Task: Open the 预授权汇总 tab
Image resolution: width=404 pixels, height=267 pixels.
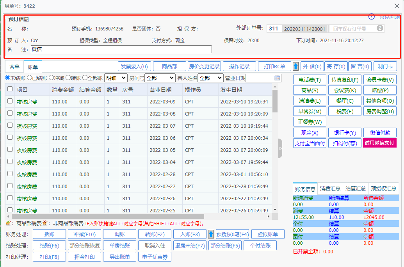Action: click(383, 189)
